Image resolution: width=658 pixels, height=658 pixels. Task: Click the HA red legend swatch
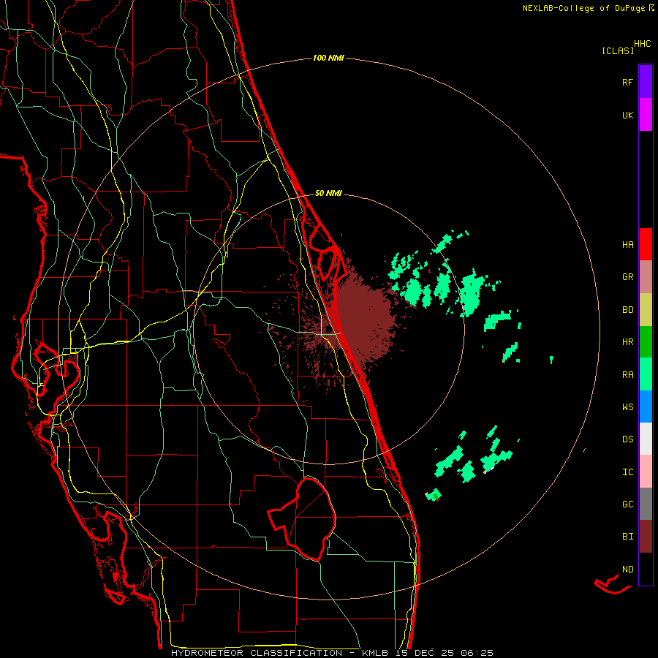coord(646,244)
